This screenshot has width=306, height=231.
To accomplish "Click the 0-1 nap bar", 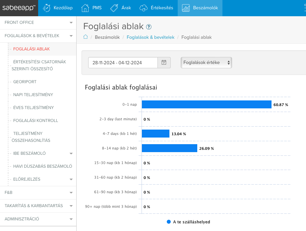I will [x=207, y=104].
